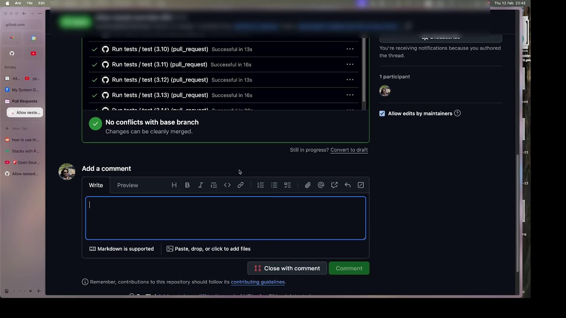Click Convert to draft link

(x=349, y=150)
